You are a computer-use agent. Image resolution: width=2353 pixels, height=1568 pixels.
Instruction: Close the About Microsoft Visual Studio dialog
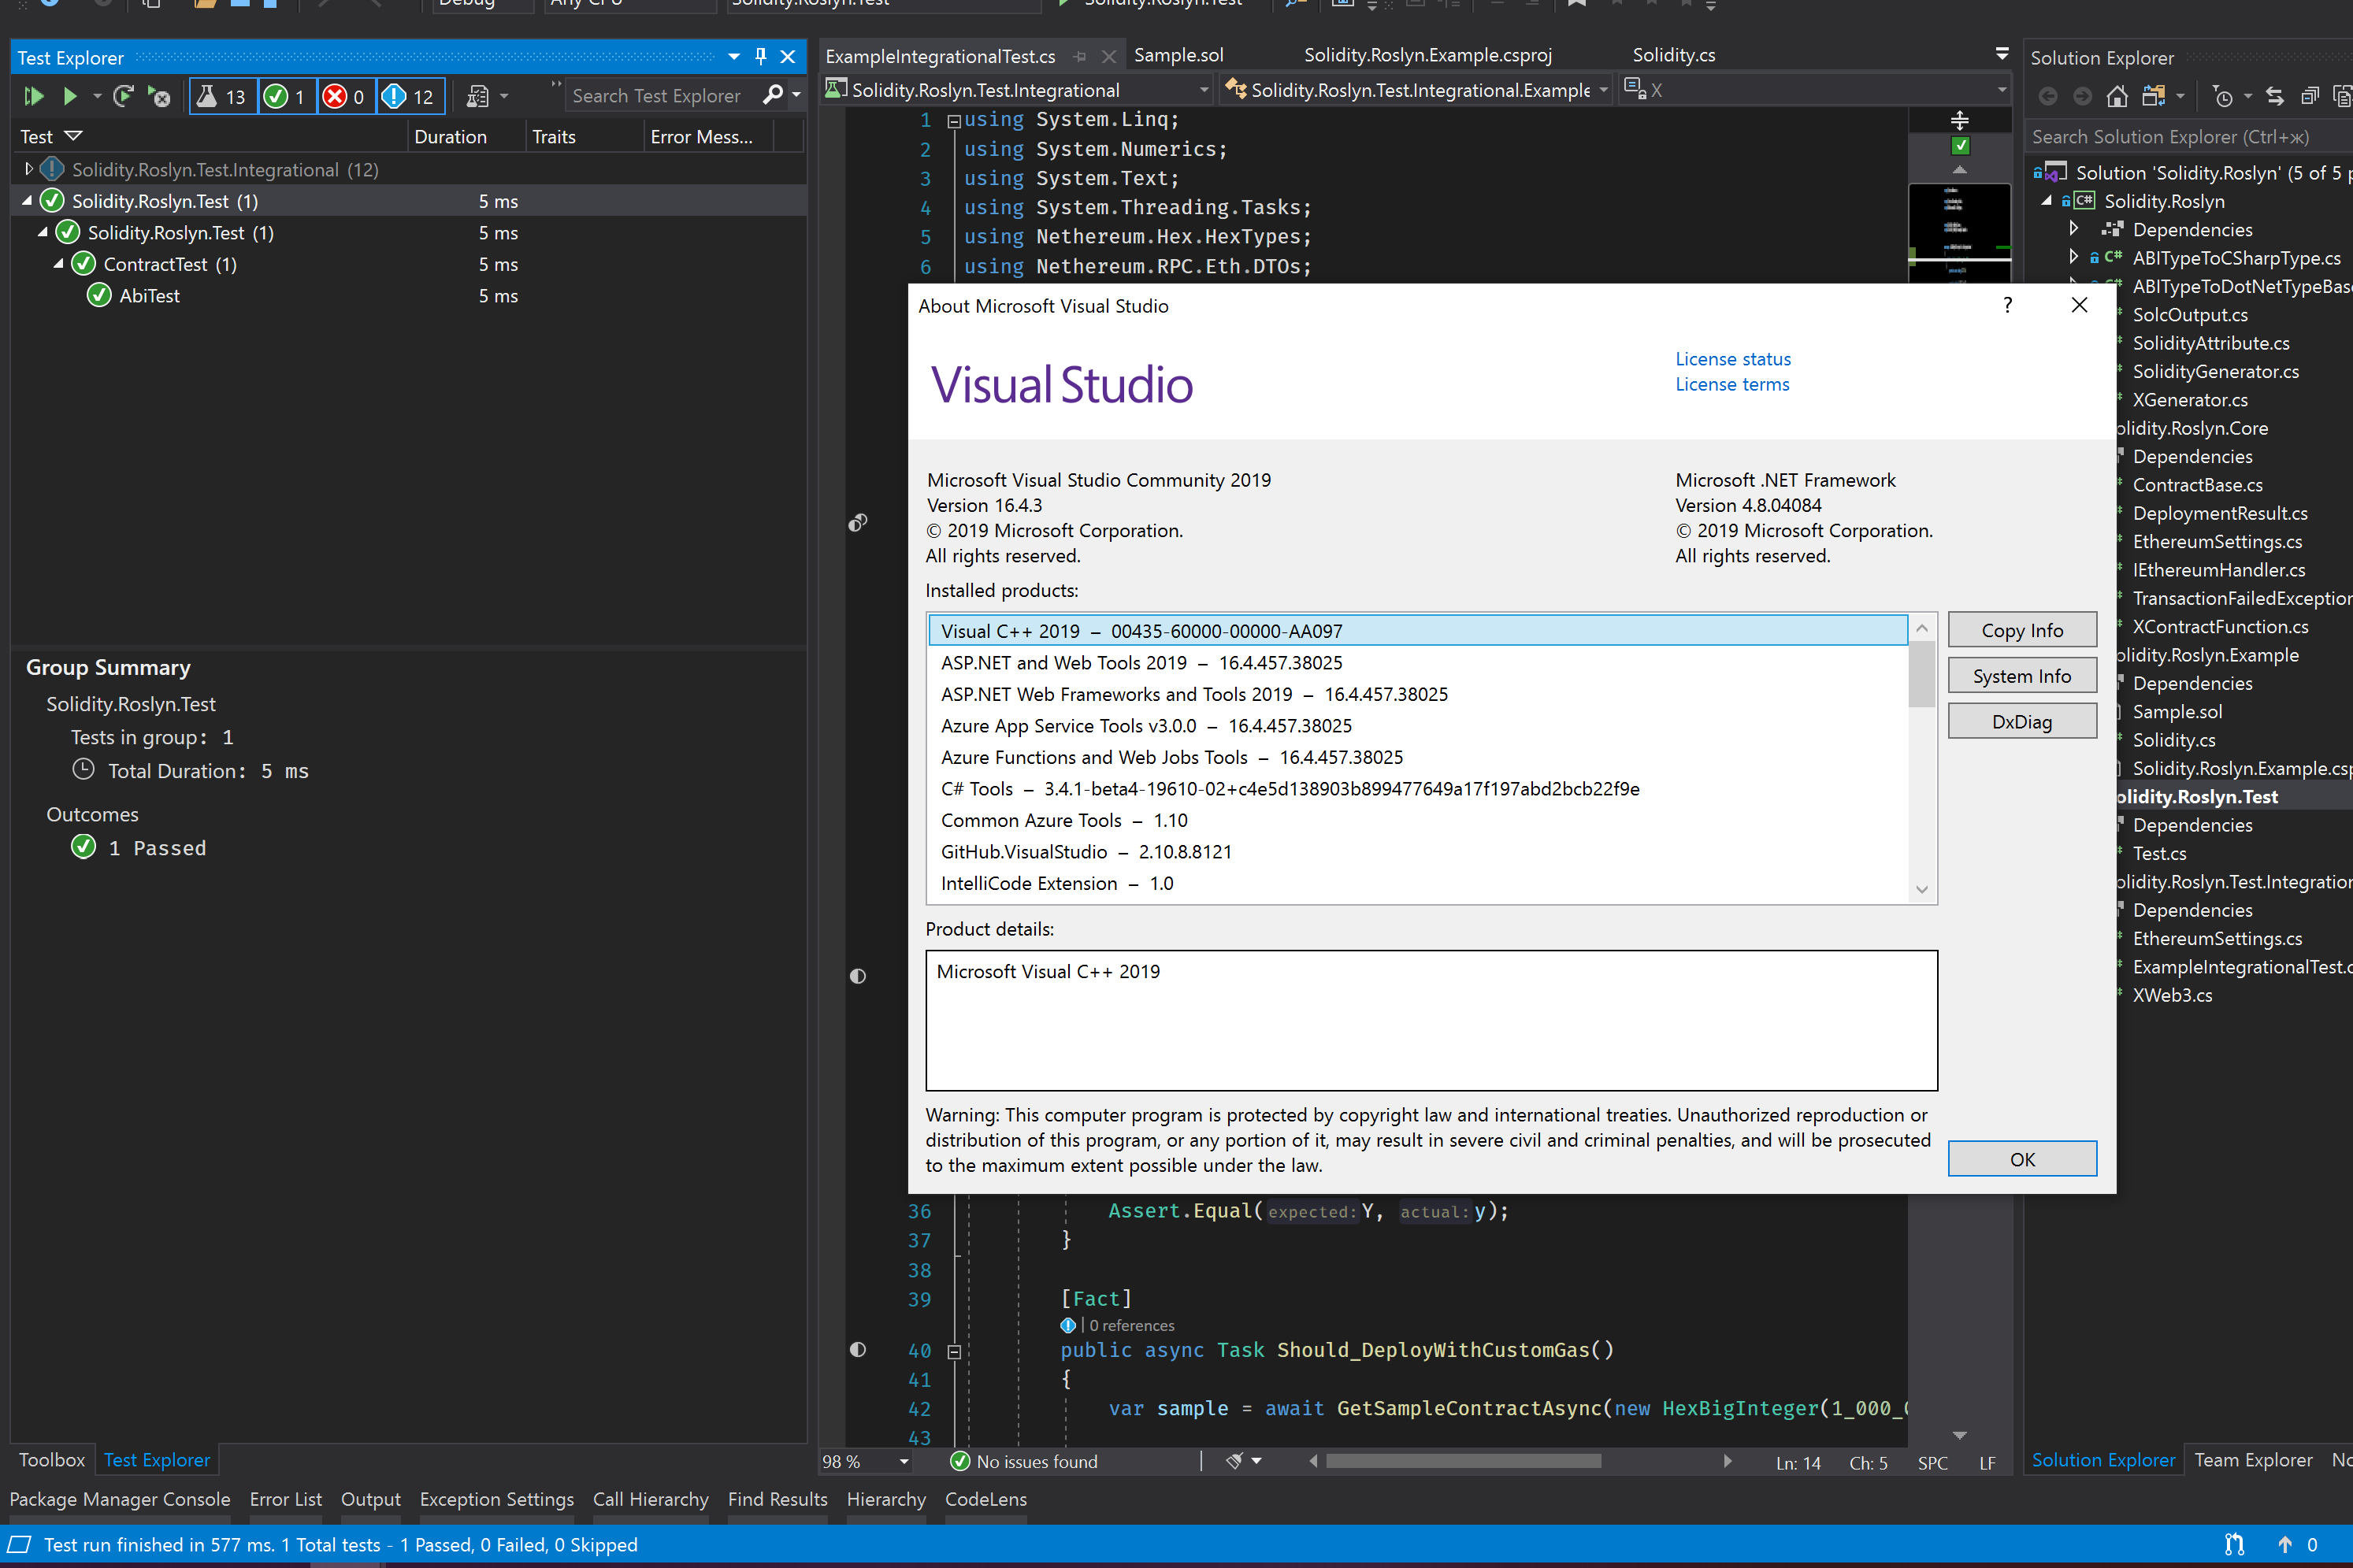pos(2079,305)
